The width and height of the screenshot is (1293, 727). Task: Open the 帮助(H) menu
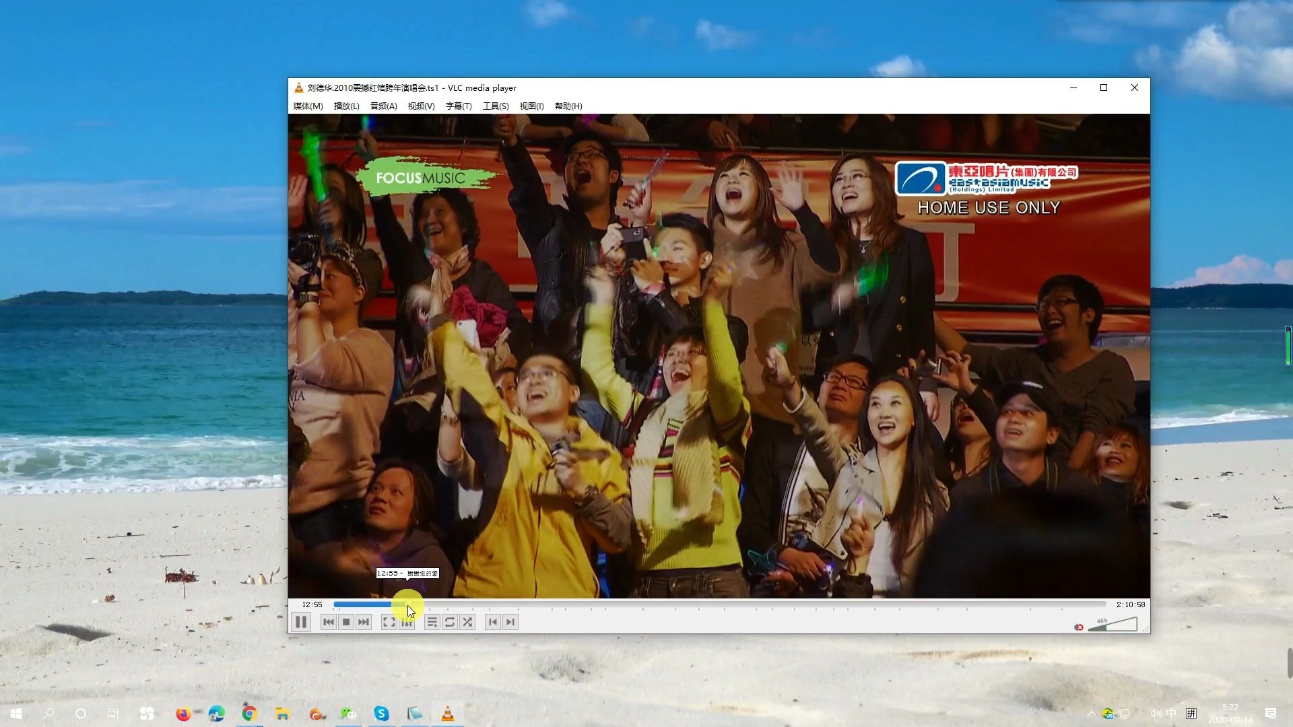[568, 106]
